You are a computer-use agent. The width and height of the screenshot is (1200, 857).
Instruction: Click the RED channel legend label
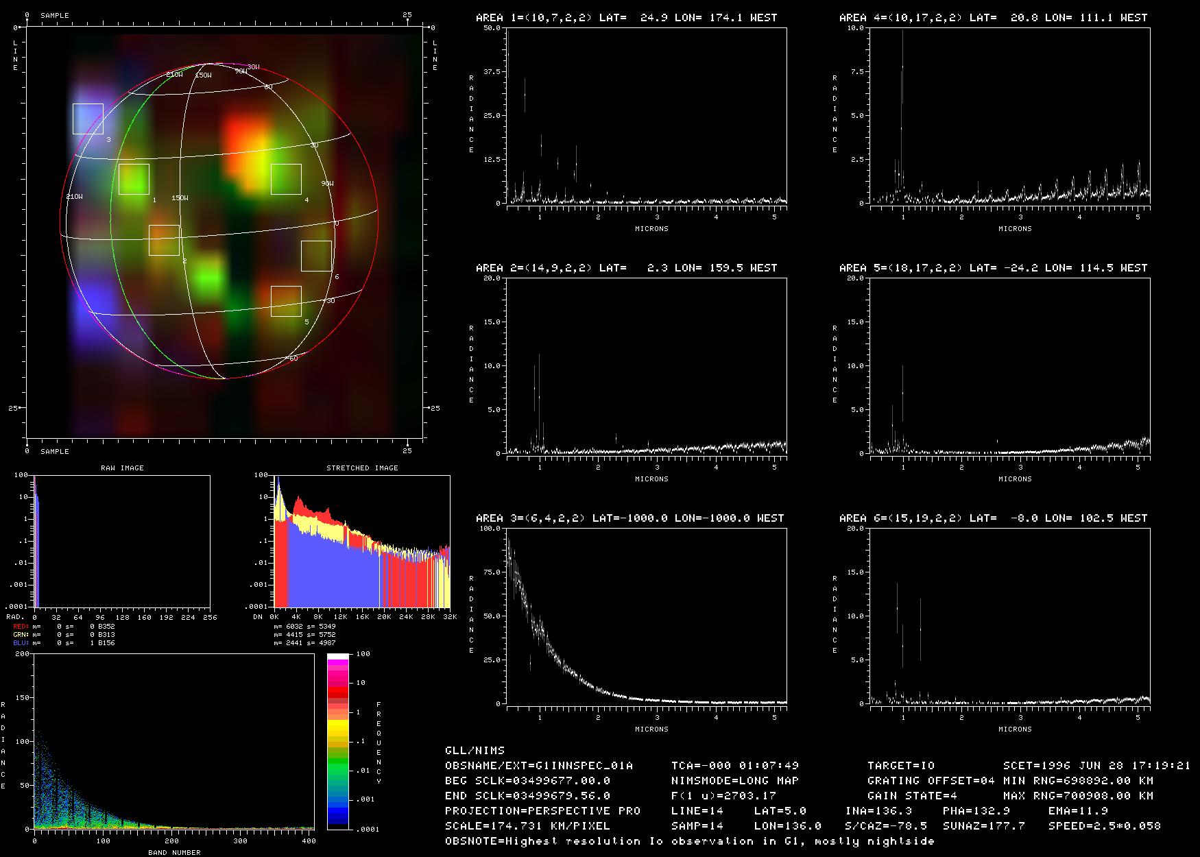(21, 627)
